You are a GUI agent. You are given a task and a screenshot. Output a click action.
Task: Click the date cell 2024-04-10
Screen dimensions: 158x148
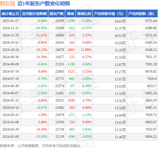pyautogui.click(x=10, y=108)
